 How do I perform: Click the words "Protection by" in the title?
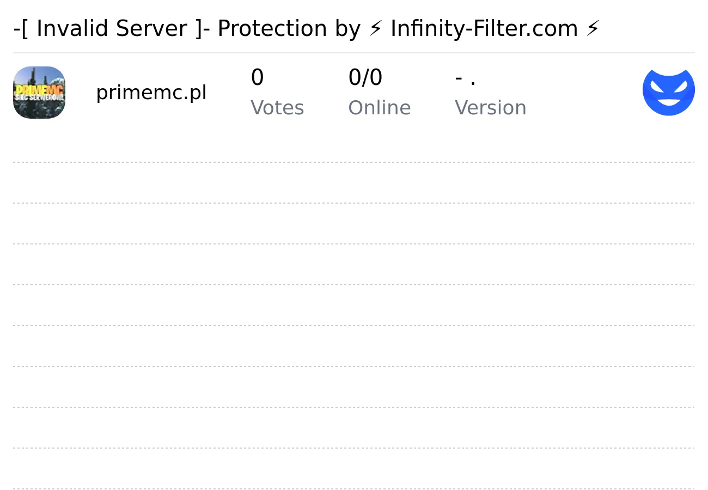[x=289, y=29]
